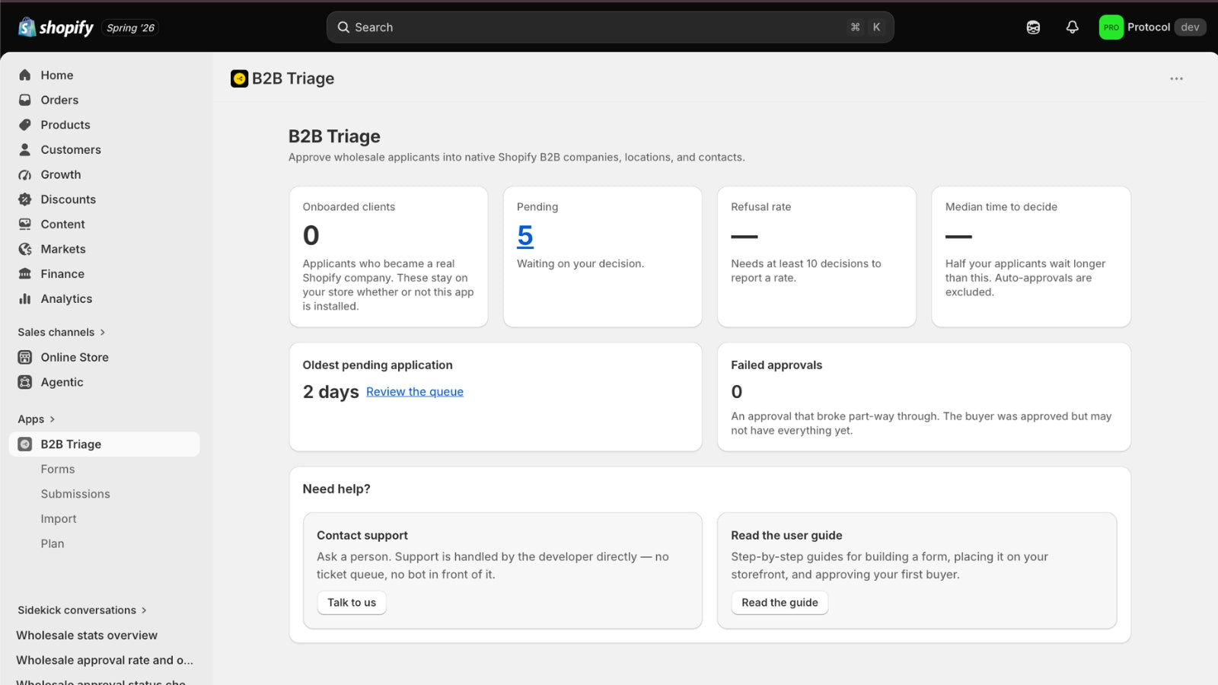Open Import under B2B Triage
The height and width of the screenshot is (685, 1218).
pyautogui.click(x=59, y=519)
